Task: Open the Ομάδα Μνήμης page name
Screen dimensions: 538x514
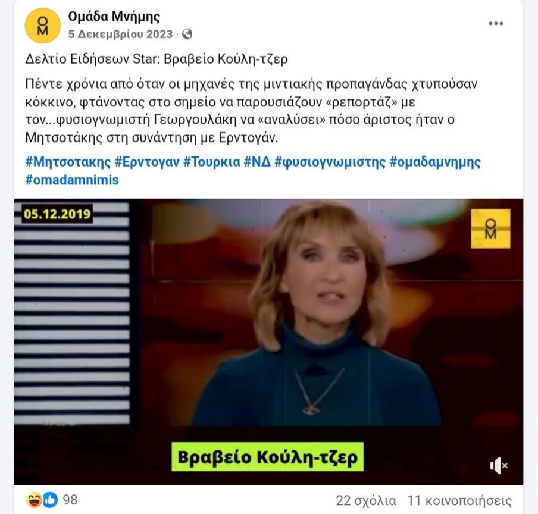Action: click(x=114, y=17)
